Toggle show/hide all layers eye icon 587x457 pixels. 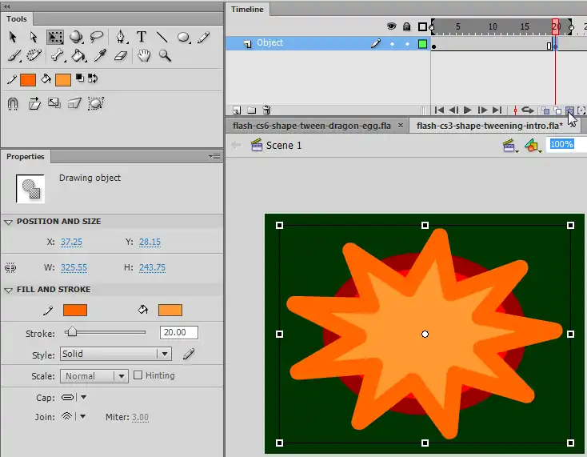pyautogui.click(x=392, y=26)
